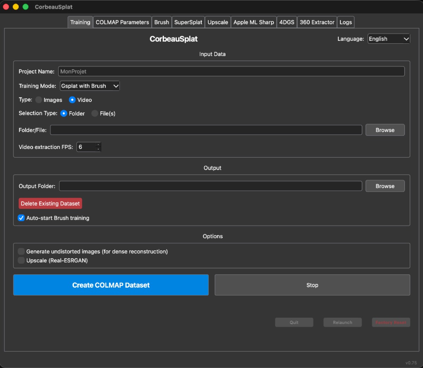Click the red Factory Reset button
This screenshot has height=368, width=423.
[391, 323]
